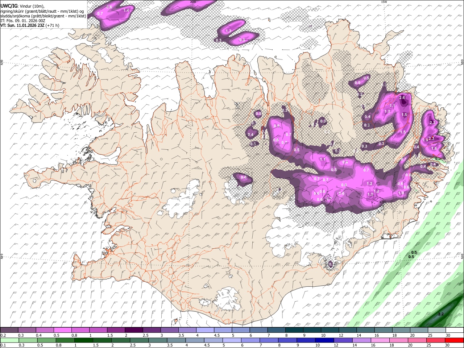Click the 2.6 snowfall value on the map
Image resolution: width=464 pixels, height=348 pixels.
(402, 98)
